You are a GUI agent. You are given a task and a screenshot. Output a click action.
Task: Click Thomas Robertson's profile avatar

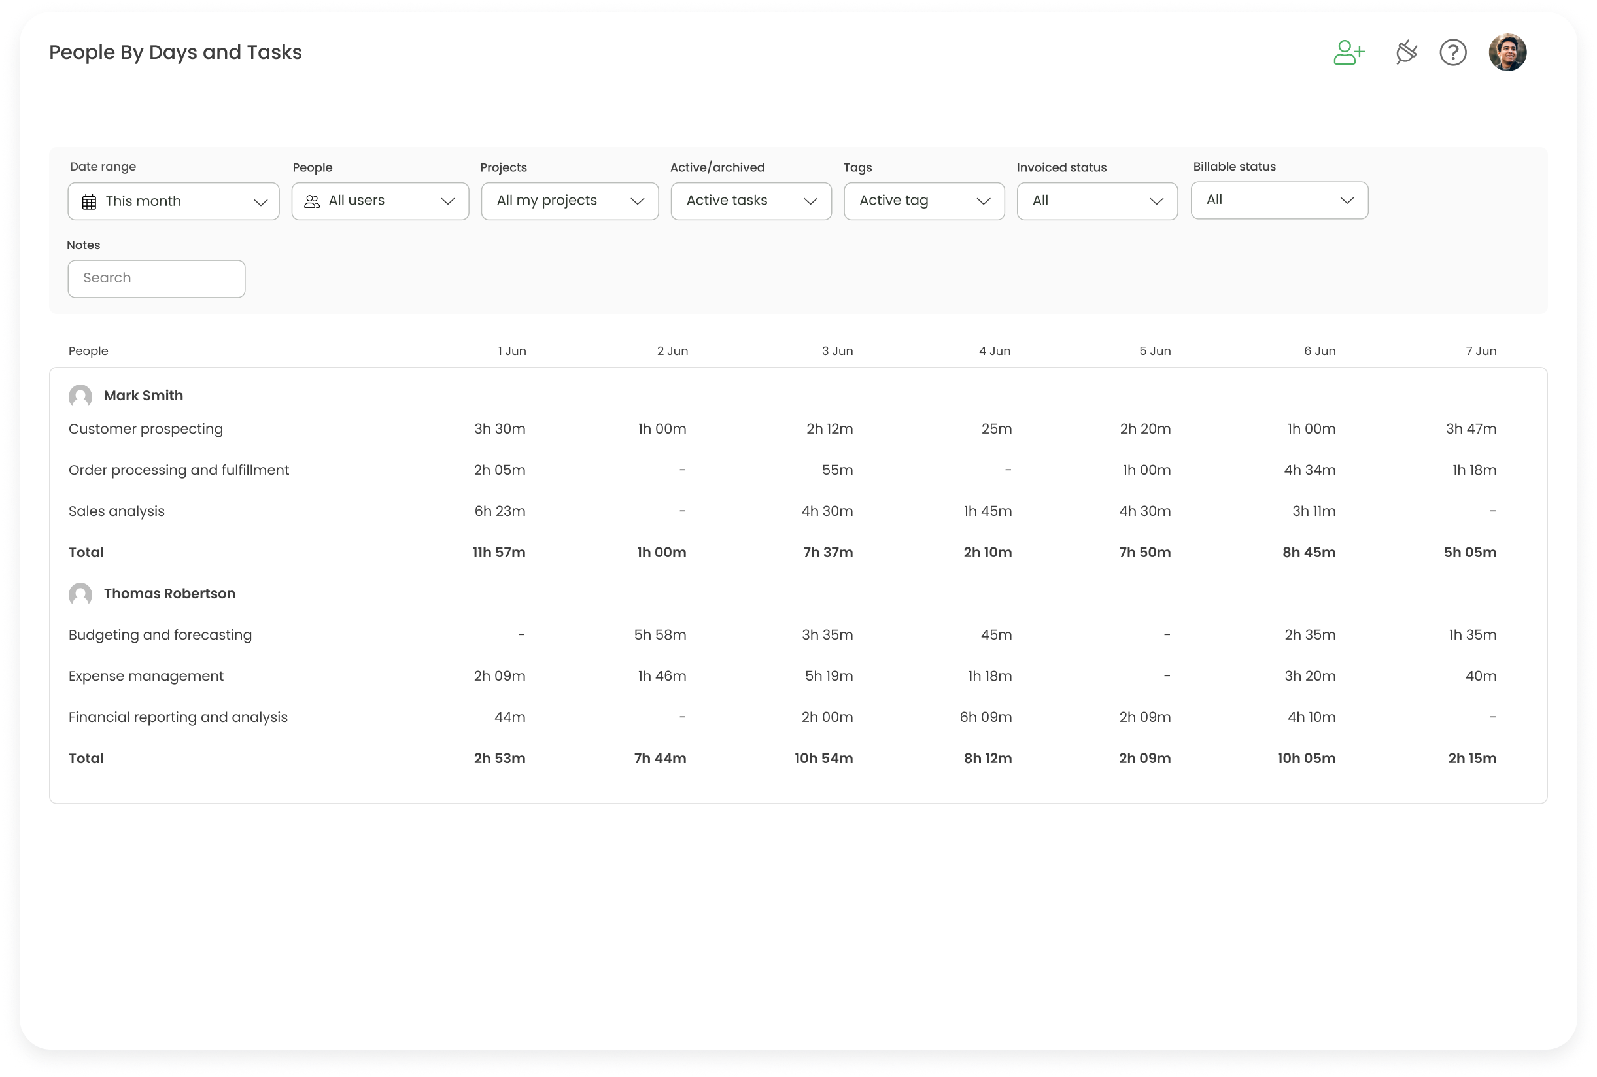click(x=80, y=594)
